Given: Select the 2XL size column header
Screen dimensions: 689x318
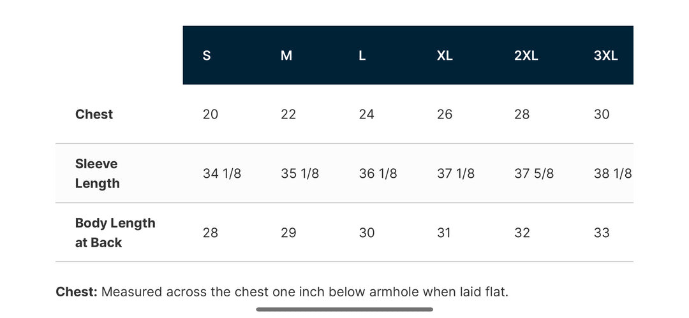Looking at the screenshot, I should pyautogui.click(x=526, y=55).
